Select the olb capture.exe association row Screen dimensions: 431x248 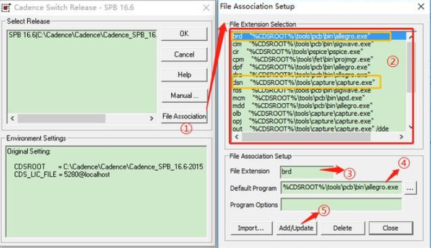coord(319,113)
